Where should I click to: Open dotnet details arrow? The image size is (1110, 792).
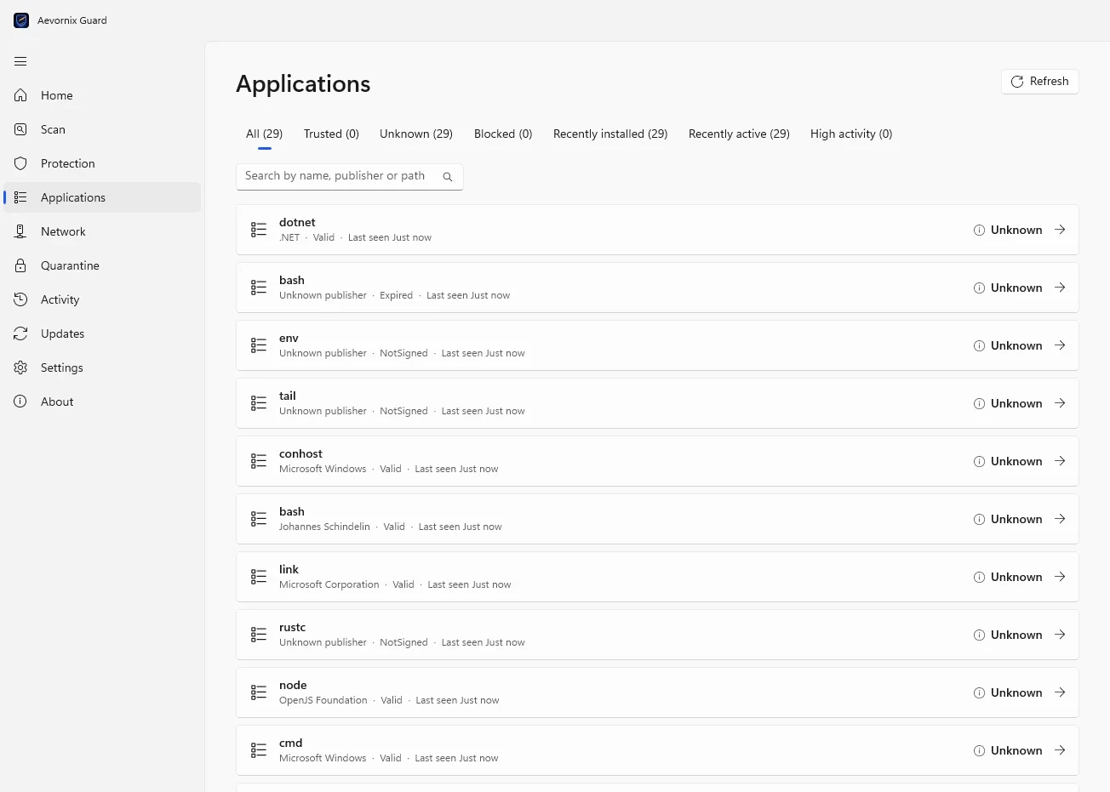[x=1060, y=230]
